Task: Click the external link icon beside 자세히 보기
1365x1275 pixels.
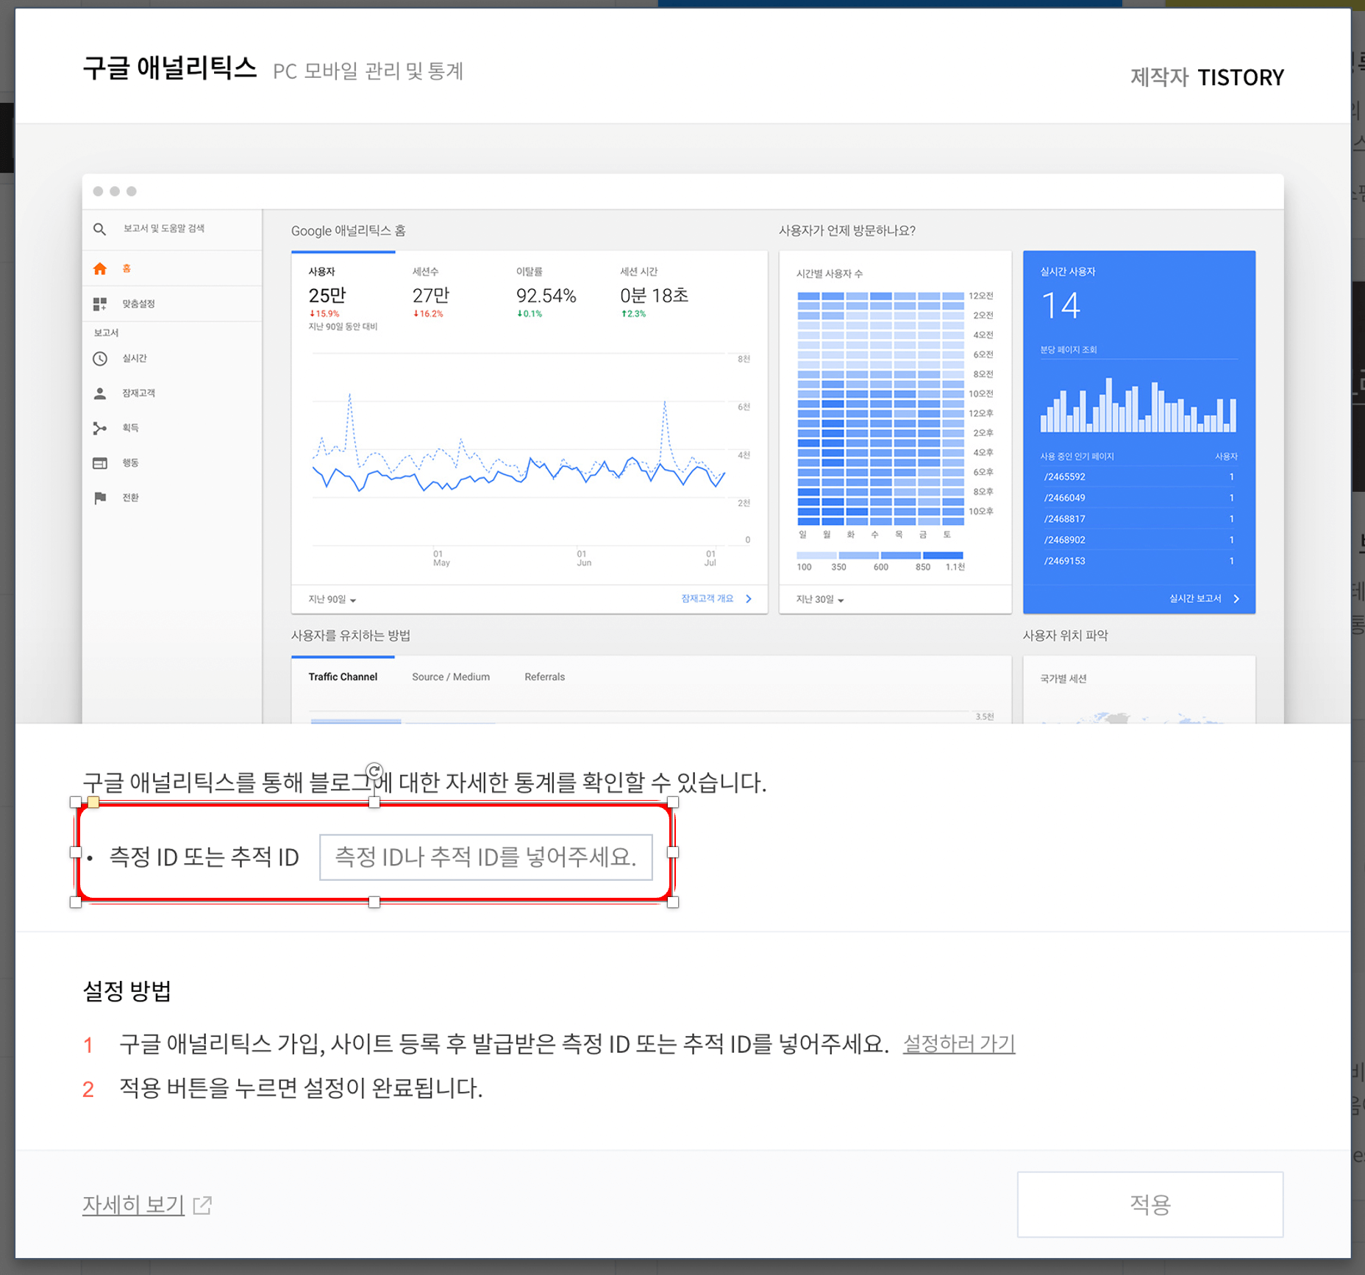Action: click(x=202, y=1204)
